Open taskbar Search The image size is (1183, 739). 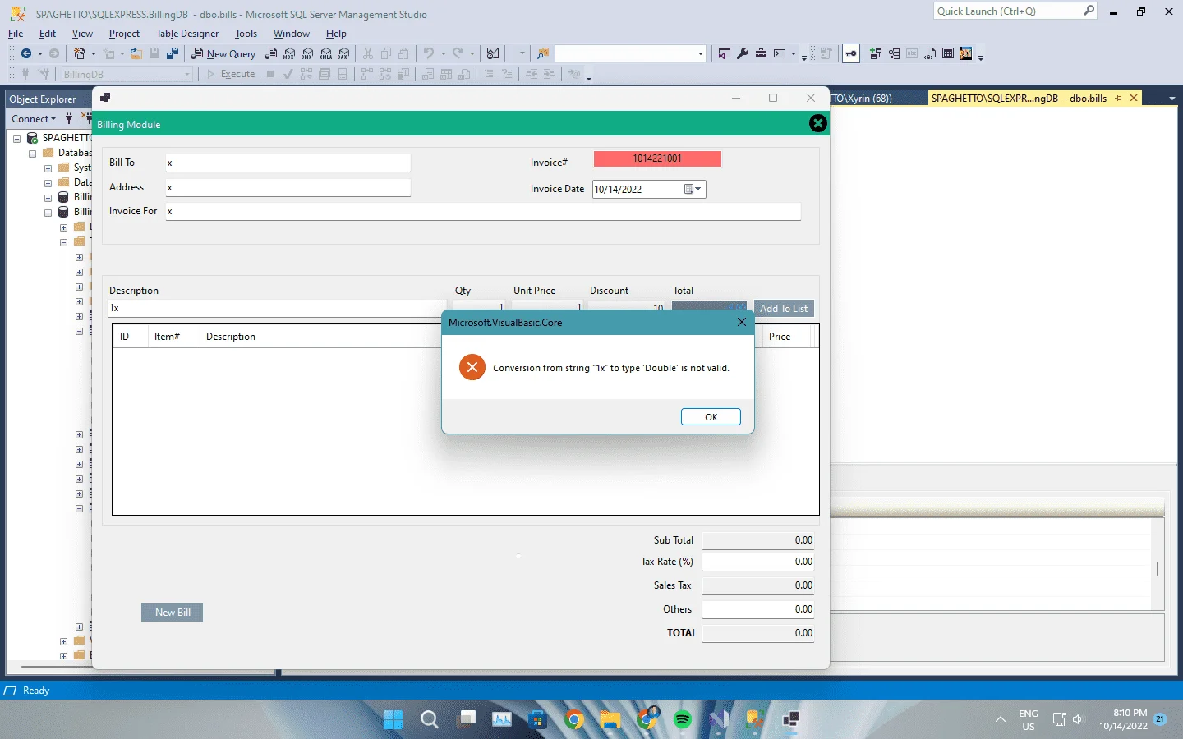click(x=430, y=720)
